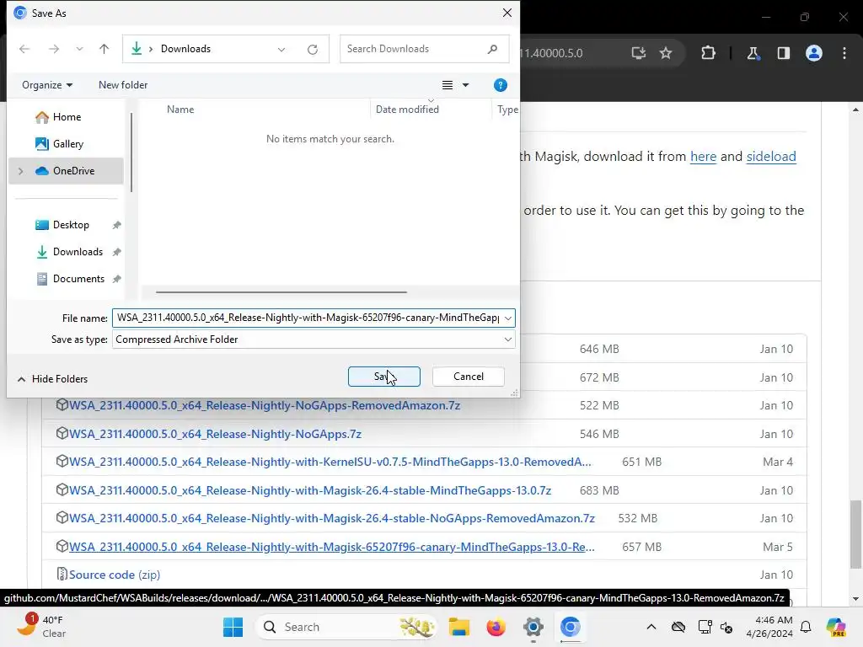Click the taskbar Search box
Image resolution: width=863 pixels, height=647 pixels.
click(x=346, y=627)
